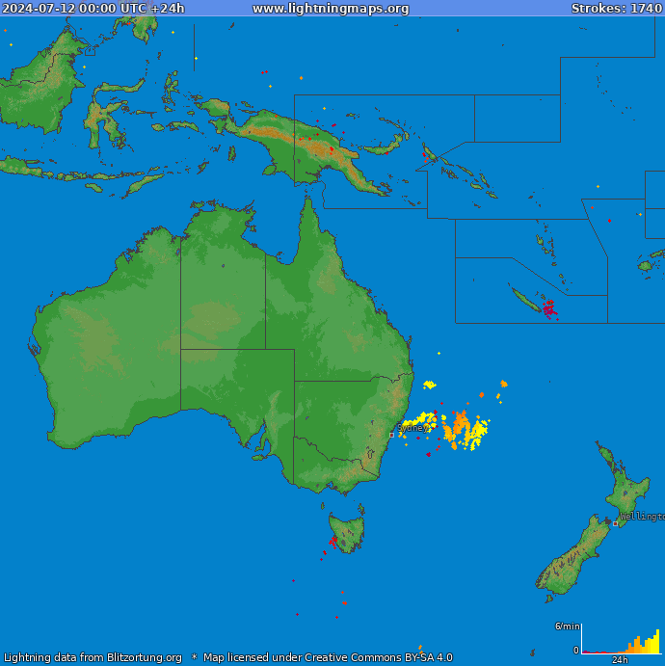The image size is (665, 666).
Task: Click the Wellington text label
Action: coord(642,517)
